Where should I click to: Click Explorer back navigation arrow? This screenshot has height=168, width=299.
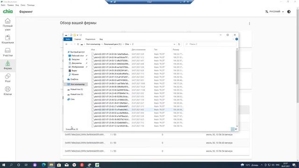tap(66, 44)
